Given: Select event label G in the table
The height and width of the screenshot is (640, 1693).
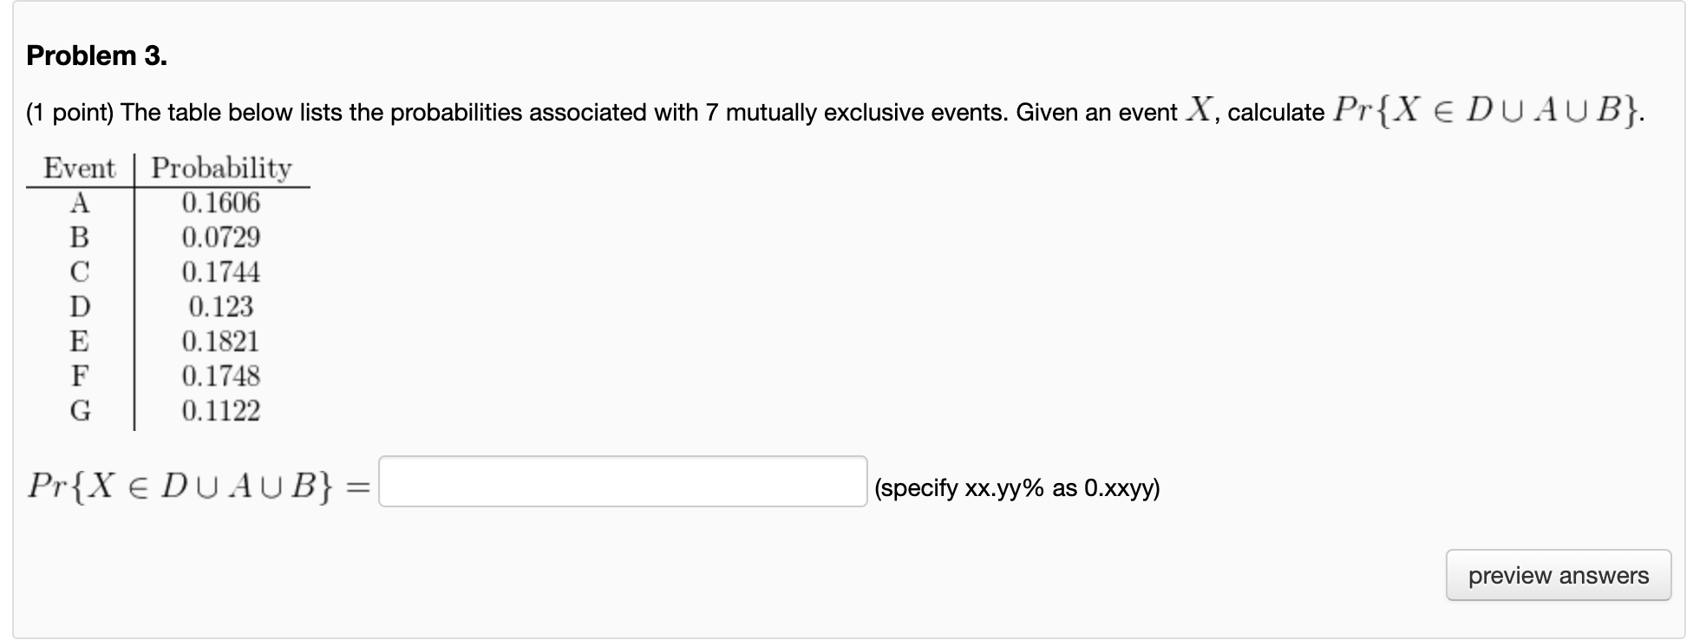Looking at the screenshot, I should [x=80, y=409].
